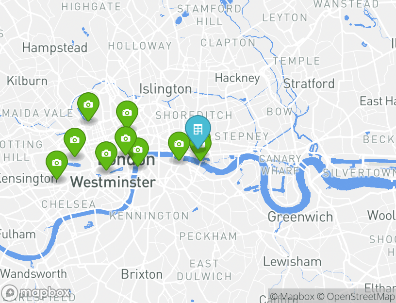Open the © OpenStreetMap attribution link
The image size is (396, 303).
coord(355,296)
